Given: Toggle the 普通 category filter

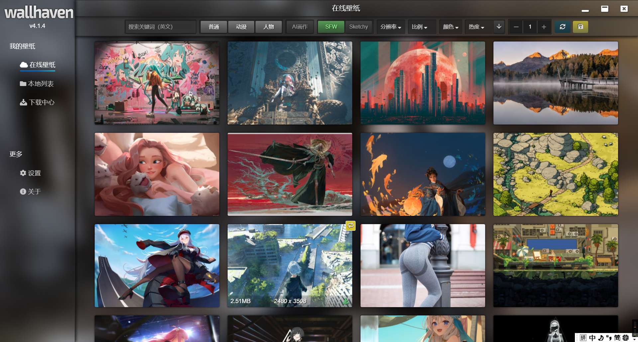Looking at the screenshot, I should pos(214,27).
